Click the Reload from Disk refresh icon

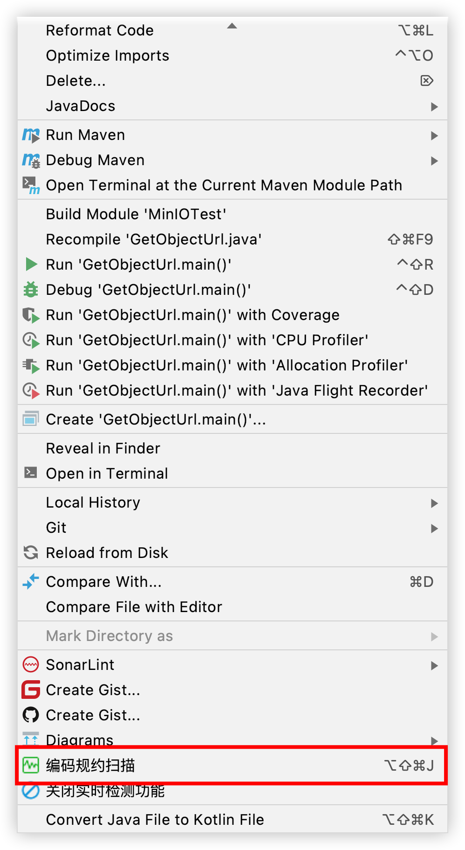point(31,553)
